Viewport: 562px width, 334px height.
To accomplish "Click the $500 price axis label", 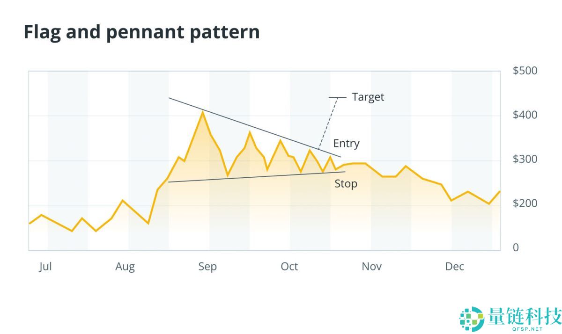I will pyautogui.click(x=525, y=71).
